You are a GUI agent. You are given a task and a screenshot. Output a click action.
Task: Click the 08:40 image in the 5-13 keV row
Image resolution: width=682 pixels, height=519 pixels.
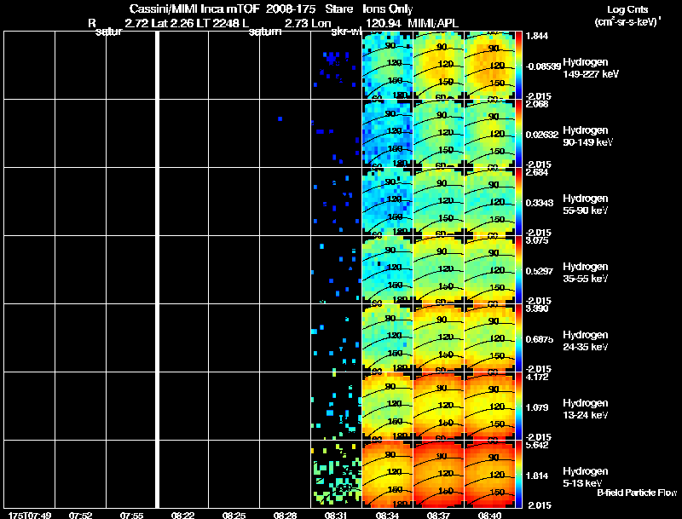click(489, 474)
